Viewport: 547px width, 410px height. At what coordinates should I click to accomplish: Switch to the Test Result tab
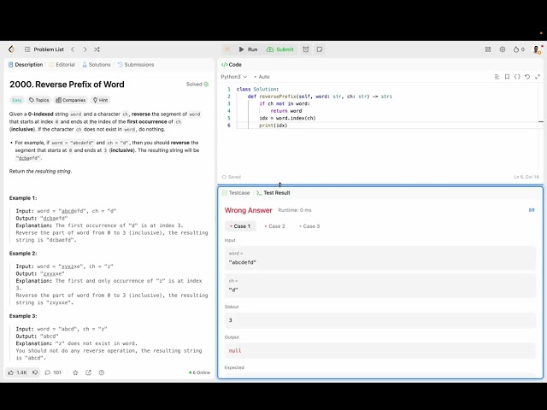coord(273,193)
